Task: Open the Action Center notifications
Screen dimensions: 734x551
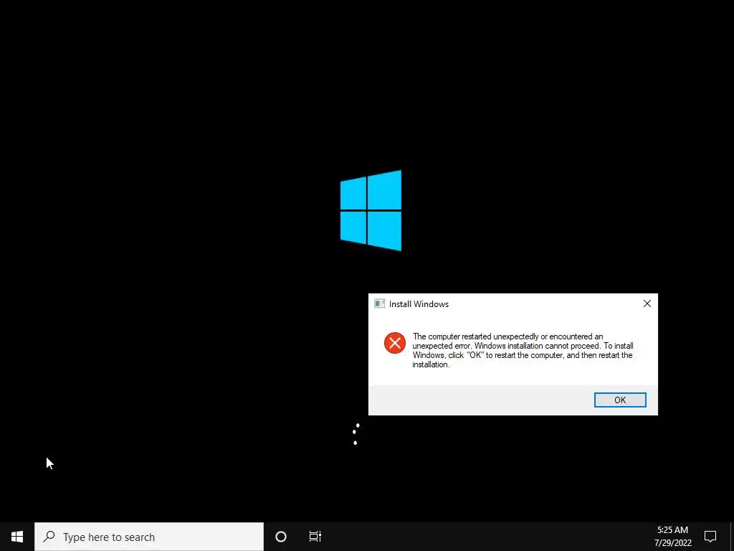Action: pyautogui.click(x=710, y=537)
